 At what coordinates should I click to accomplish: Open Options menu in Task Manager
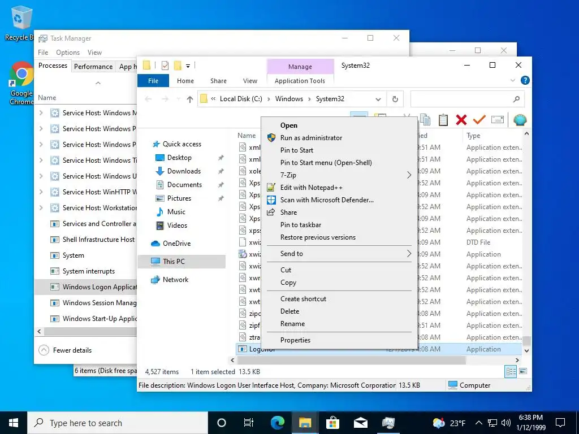pyautogui.click(x=68, y=53)
